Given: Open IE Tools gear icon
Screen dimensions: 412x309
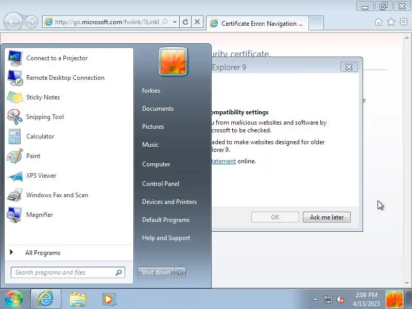Looking at the screenshot, I should coord(404,22).
